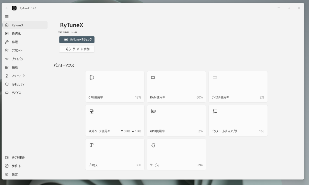Click the サーバーに参加 Discord button
The image size is (309, 185).
77,49
